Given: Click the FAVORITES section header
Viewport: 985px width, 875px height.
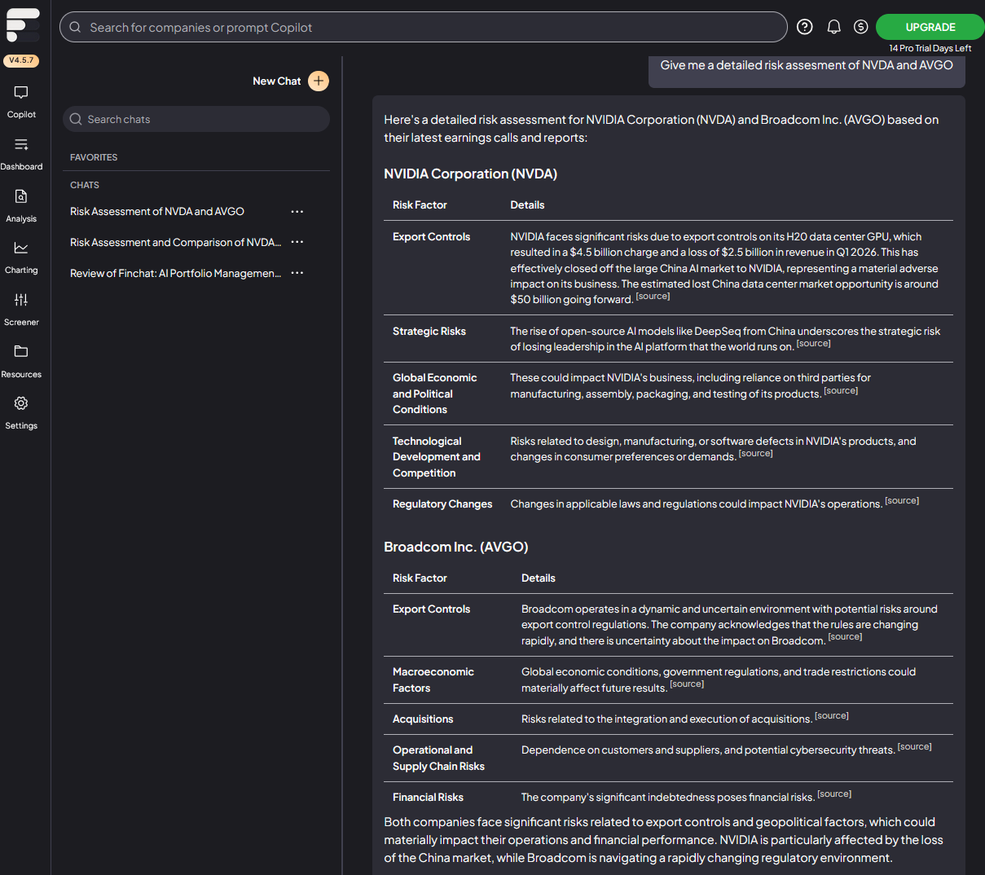Looking at the screenshot, I should point(94,157).
